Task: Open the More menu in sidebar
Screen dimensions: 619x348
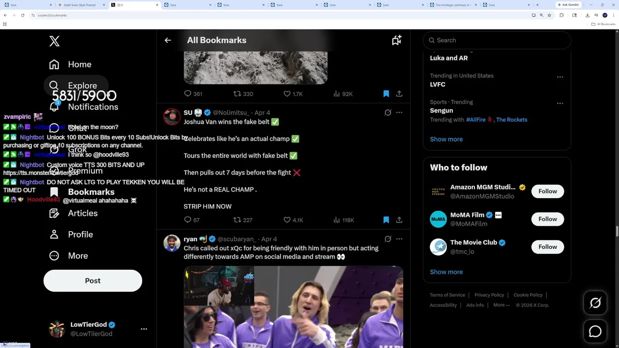Action: point(68,256)
